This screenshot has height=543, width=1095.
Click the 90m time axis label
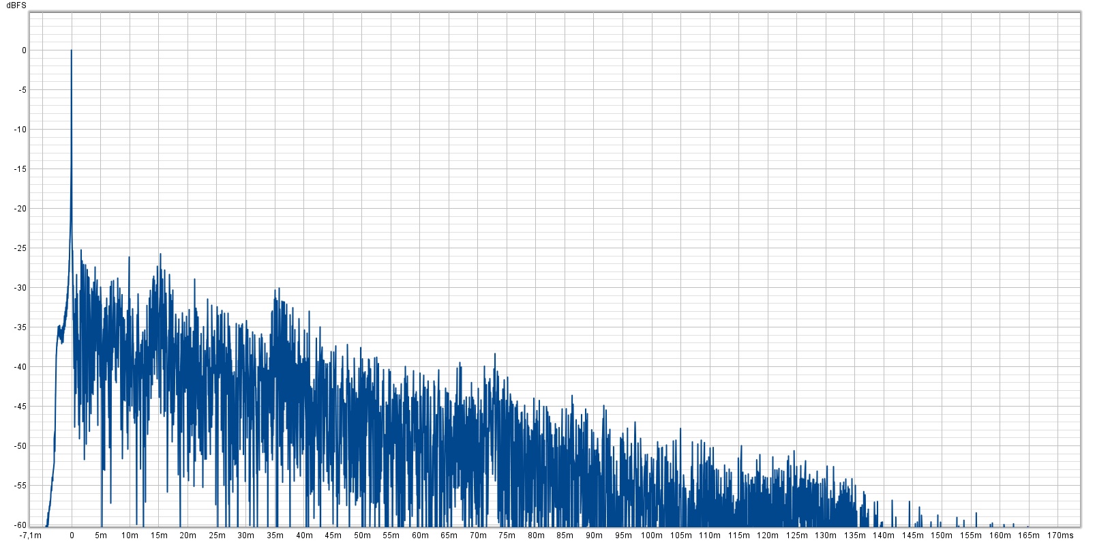tap(594, 535)
